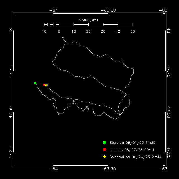Click the red last position marker

click(x=44, y=85)
